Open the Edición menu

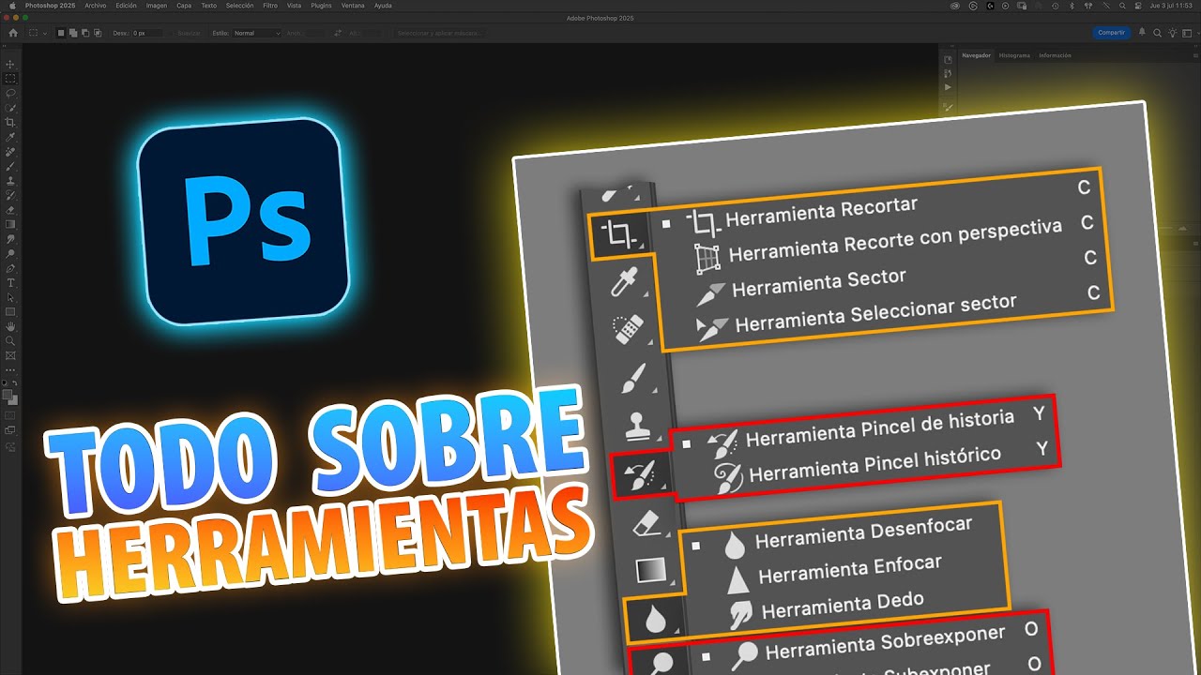point(125,5)
